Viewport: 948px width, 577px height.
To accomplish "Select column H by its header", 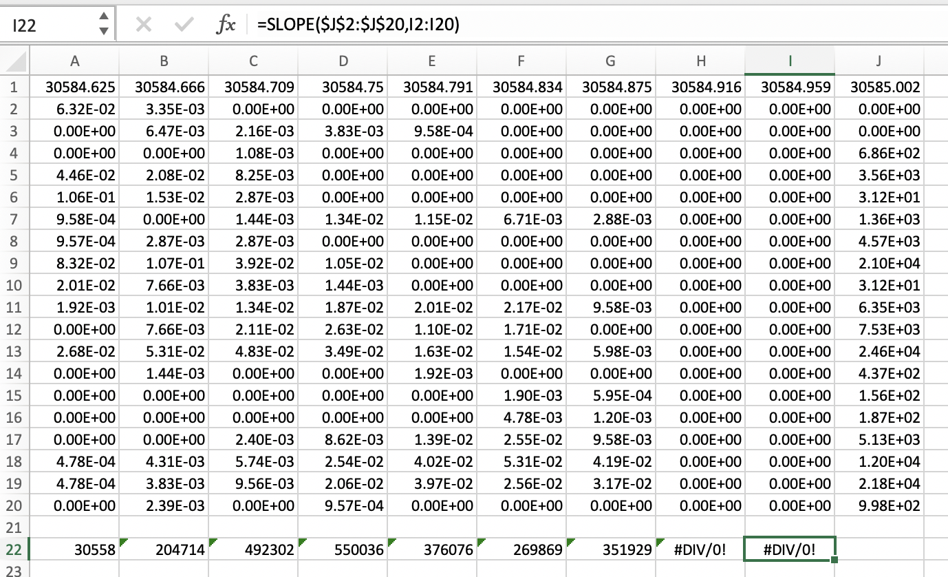I will 700,61.
